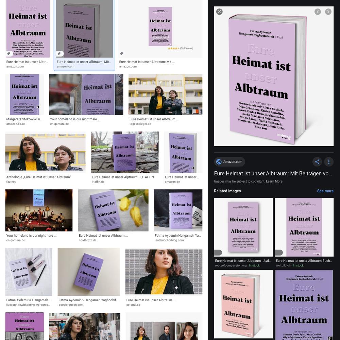Open first amazon.com book cover thumbnail
Screen dimensions: 340x340
28,29
